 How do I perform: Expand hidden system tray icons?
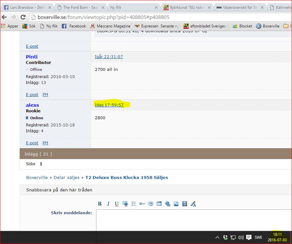click(x=217, y=237)
